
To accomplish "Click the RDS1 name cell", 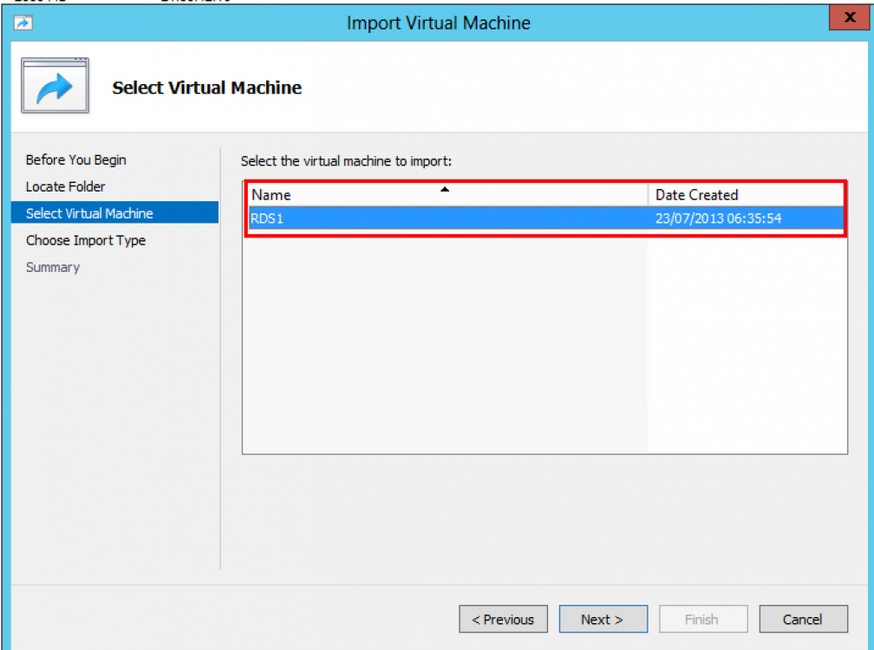I will pos(269,218).
